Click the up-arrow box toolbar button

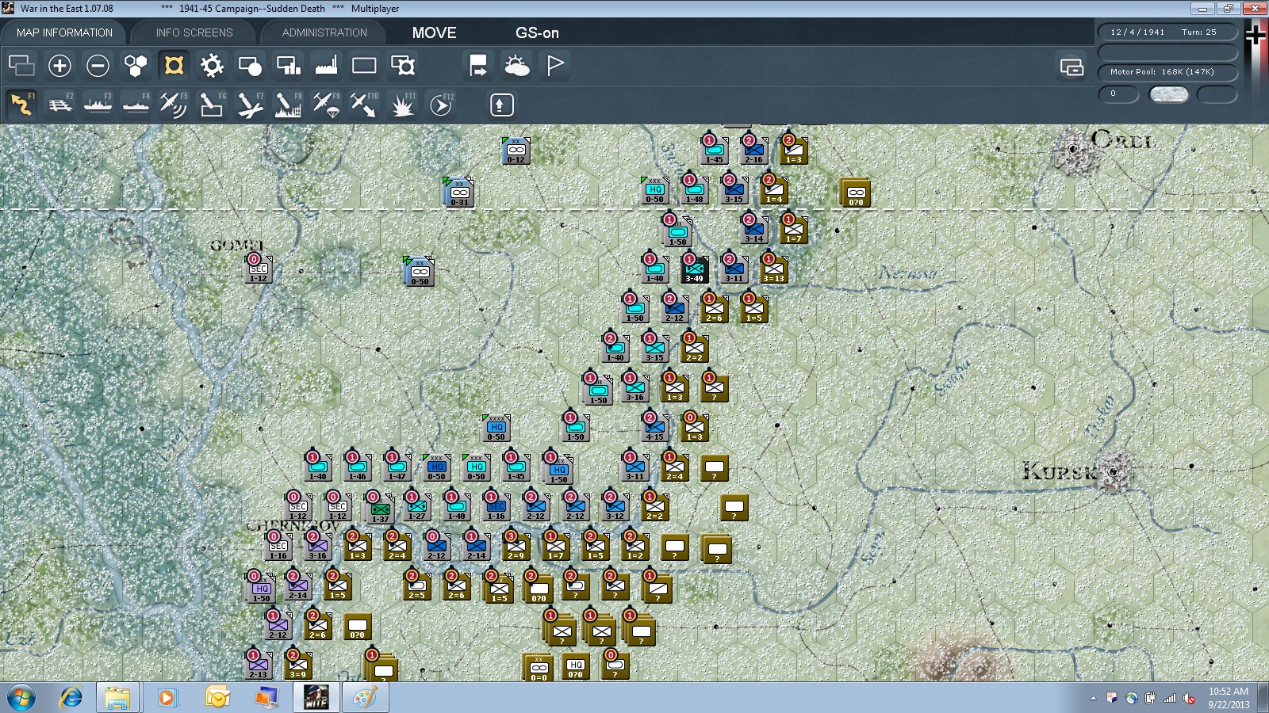501,105
